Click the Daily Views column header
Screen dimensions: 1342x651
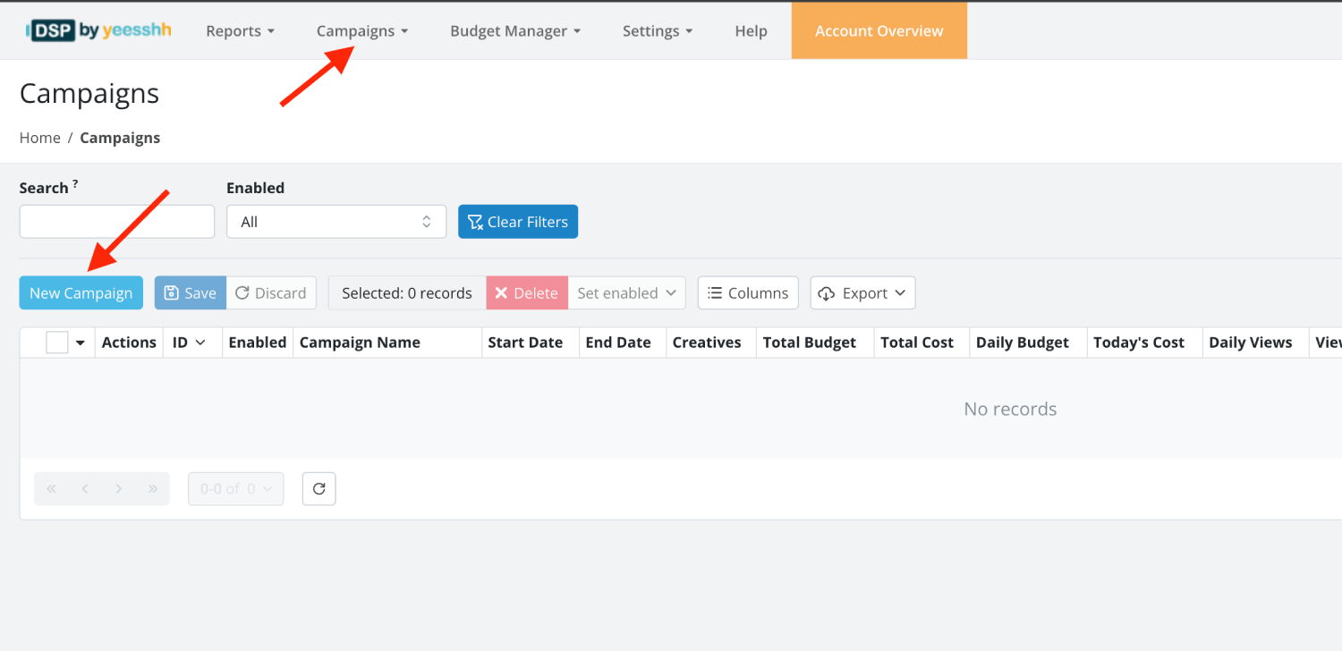pos(1254,342)
